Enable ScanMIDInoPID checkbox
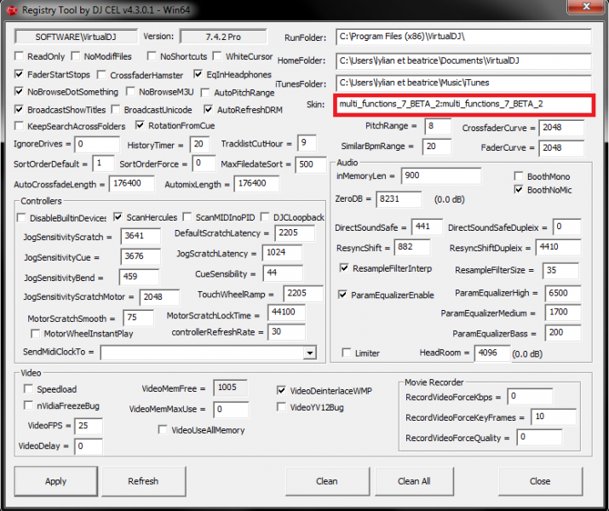This screenshot has width=609, height=511. click(187, 216)
